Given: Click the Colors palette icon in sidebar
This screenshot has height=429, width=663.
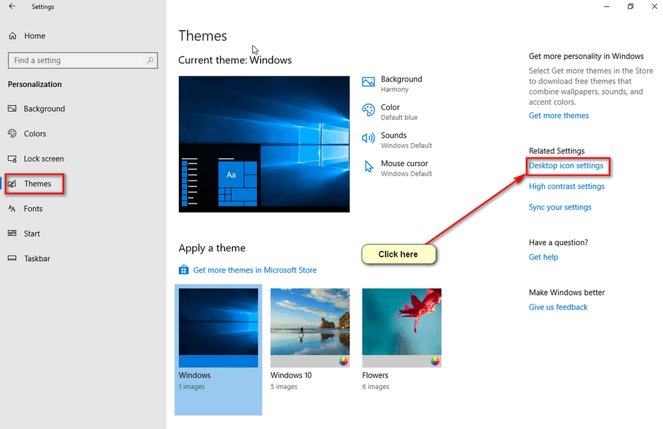Looking at the screenshot, I should click(12, 134).
